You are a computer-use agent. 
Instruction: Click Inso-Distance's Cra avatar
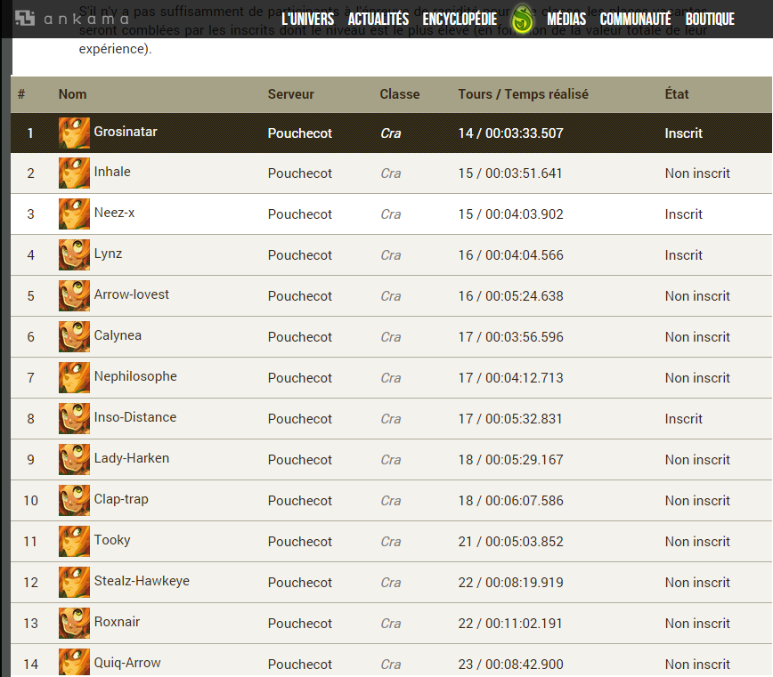pyautogui.click(x=75, y=418)
